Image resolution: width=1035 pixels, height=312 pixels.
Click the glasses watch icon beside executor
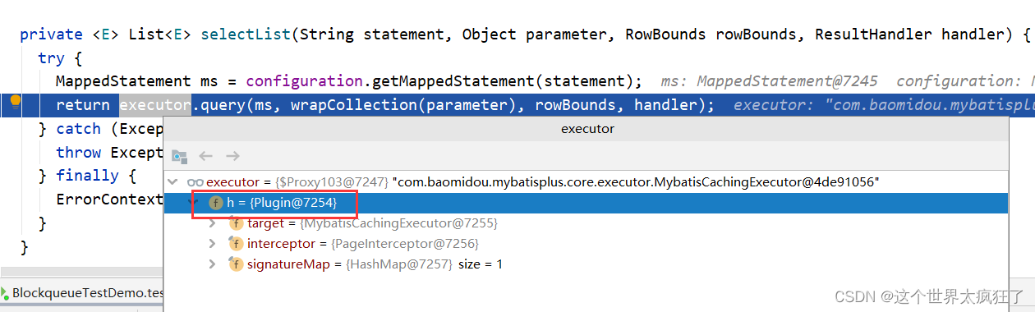tap(195, 181)
